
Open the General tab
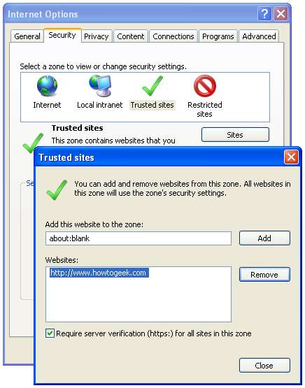click(x=27, y=36)
